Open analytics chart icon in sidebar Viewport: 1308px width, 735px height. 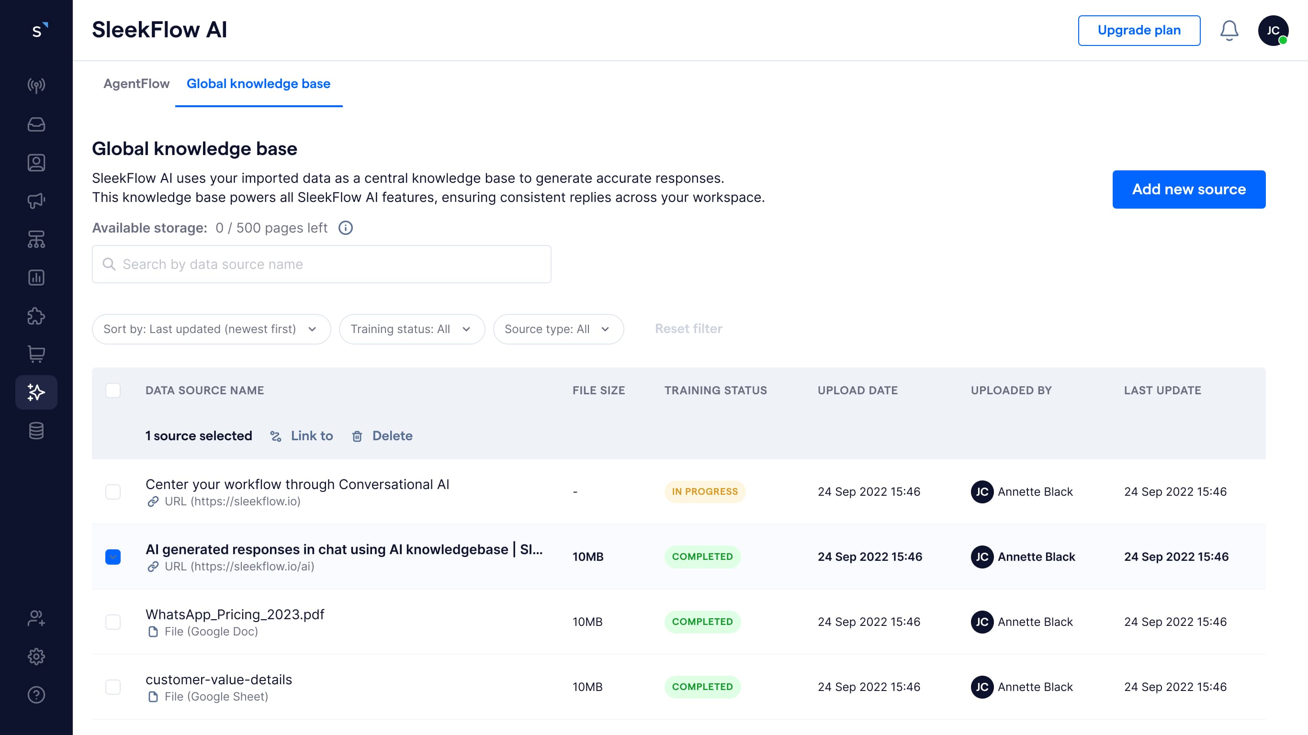coord(36,278)
